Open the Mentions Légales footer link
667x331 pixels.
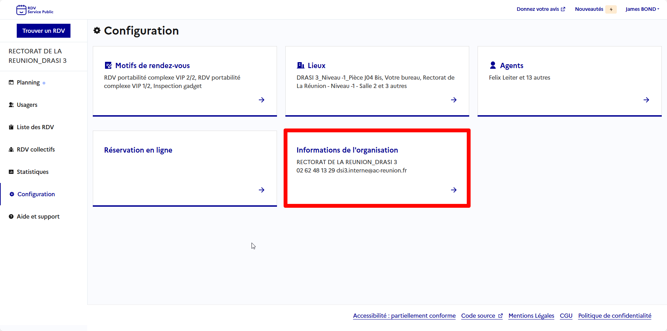click(531, 316)
